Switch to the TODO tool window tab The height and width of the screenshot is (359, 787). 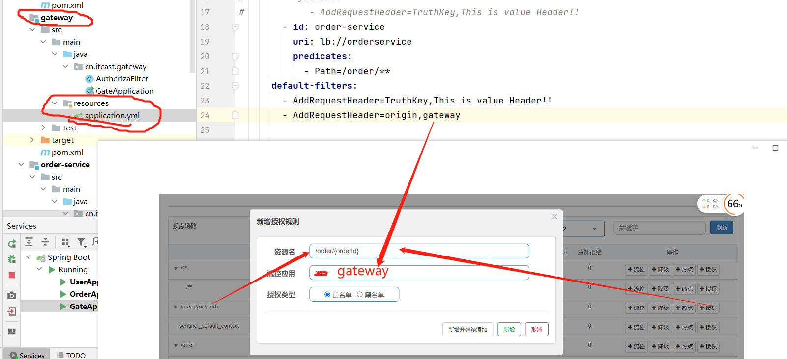71,355
